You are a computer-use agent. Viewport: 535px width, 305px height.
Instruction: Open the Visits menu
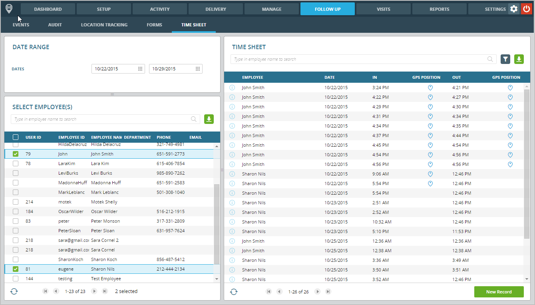(x=384, y=9)
